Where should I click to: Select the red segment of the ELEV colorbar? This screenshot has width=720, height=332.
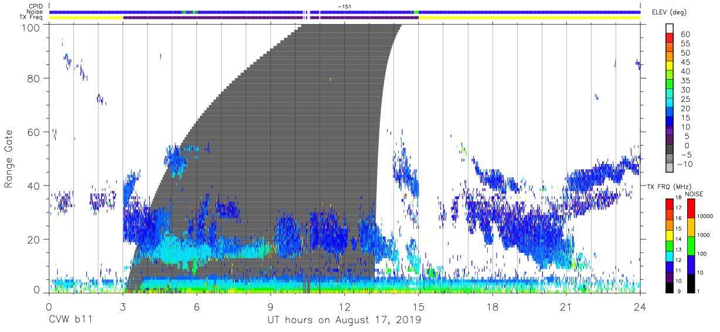pos(670,37)
